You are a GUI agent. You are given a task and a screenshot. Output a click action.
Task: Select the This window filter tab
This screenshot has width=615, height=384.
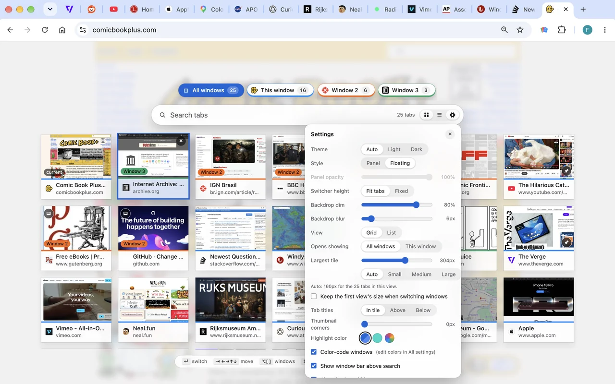pyautogui.click(x=280, y=90)
